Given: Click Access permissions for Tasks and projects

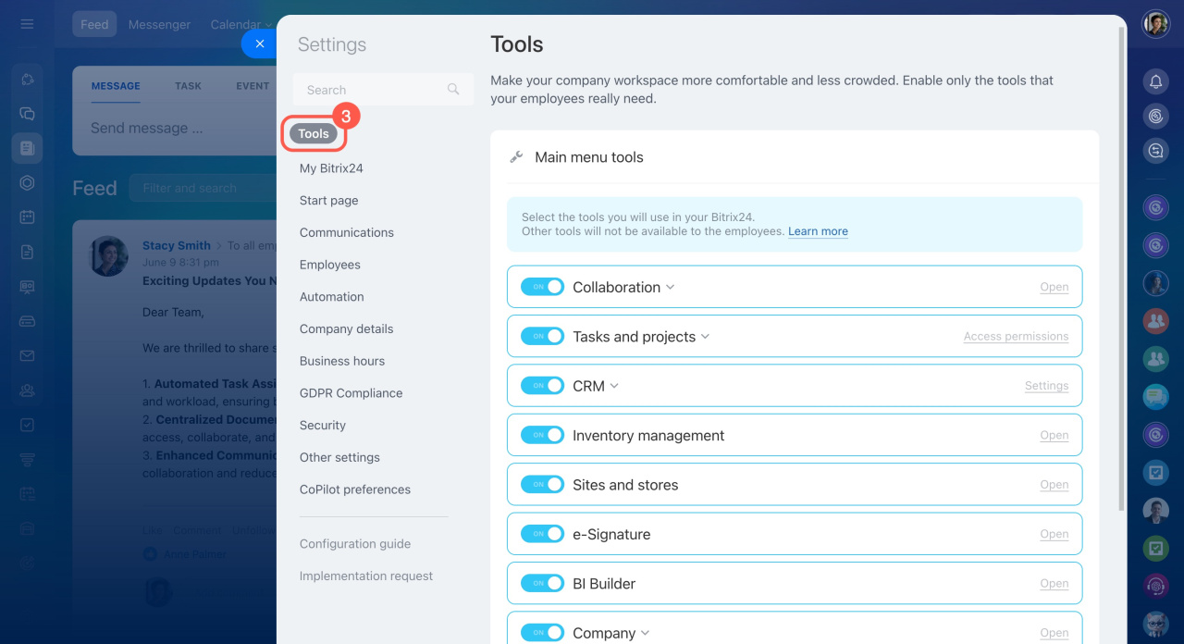Looking at the screenshot, I should tap(1016, 337).
